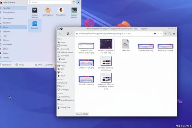Expand Dolphin view mode dropdown arrow

(71, 34)
